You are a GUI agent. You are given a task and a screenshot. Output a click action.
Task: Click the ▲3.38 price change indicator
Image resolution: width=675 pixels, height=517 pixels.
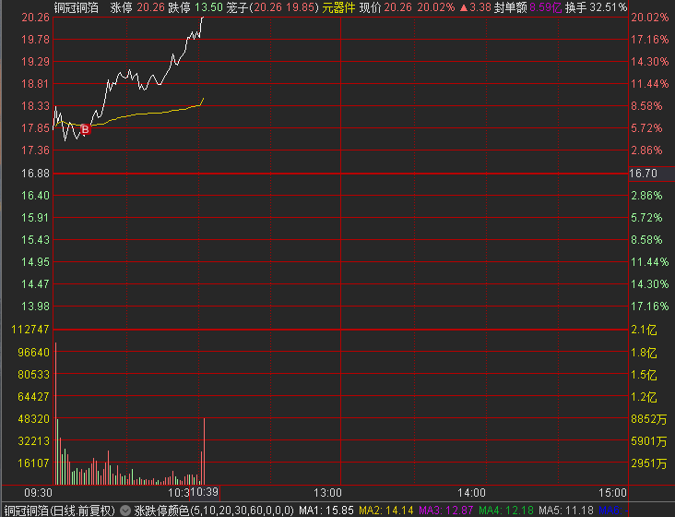click(475, 7)
